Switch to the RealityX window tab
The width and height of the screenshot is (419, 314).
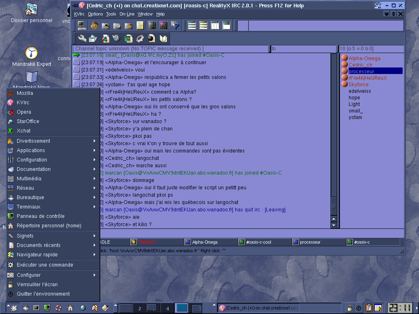156,242
